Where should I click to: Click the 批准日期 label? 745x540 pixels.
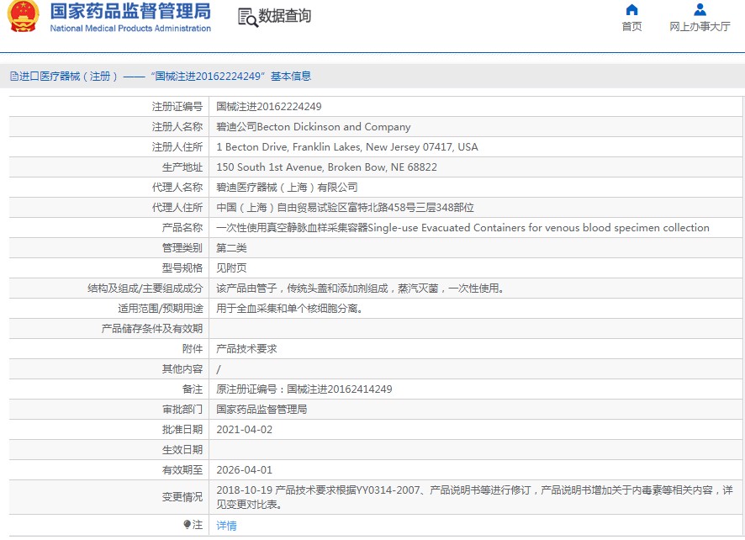tap(182, 430)
